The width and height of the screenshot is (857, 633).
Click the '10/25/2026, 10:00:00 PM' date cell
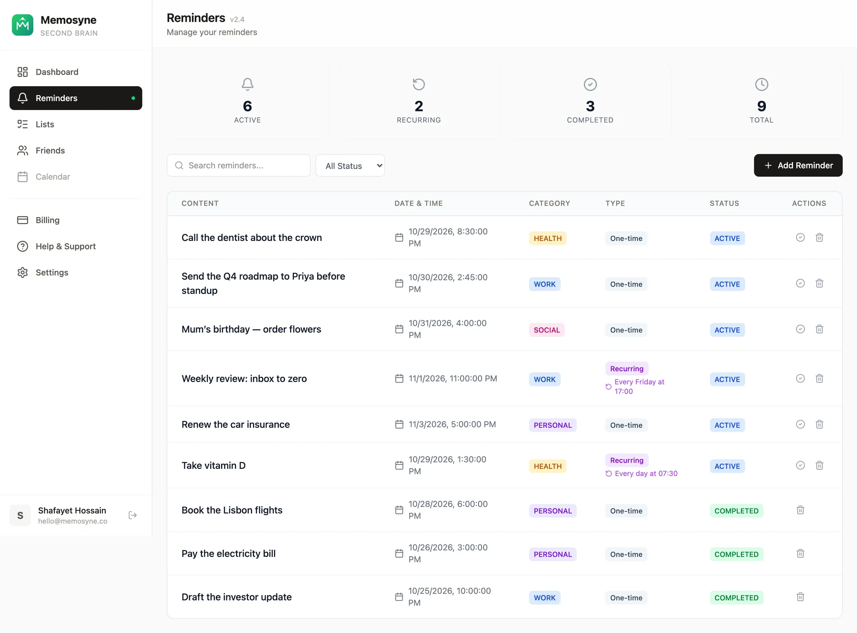tap(449, 597)
